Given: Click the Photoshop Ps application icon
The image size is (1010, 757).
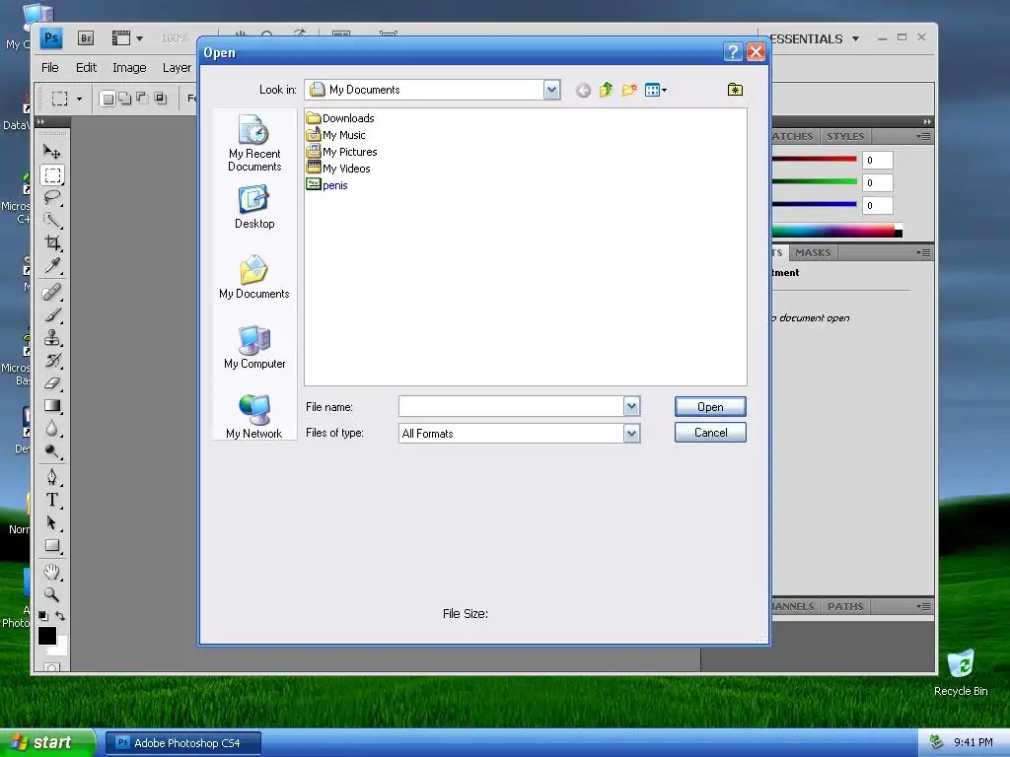Looking at the screenshot, I should point(51,38).
